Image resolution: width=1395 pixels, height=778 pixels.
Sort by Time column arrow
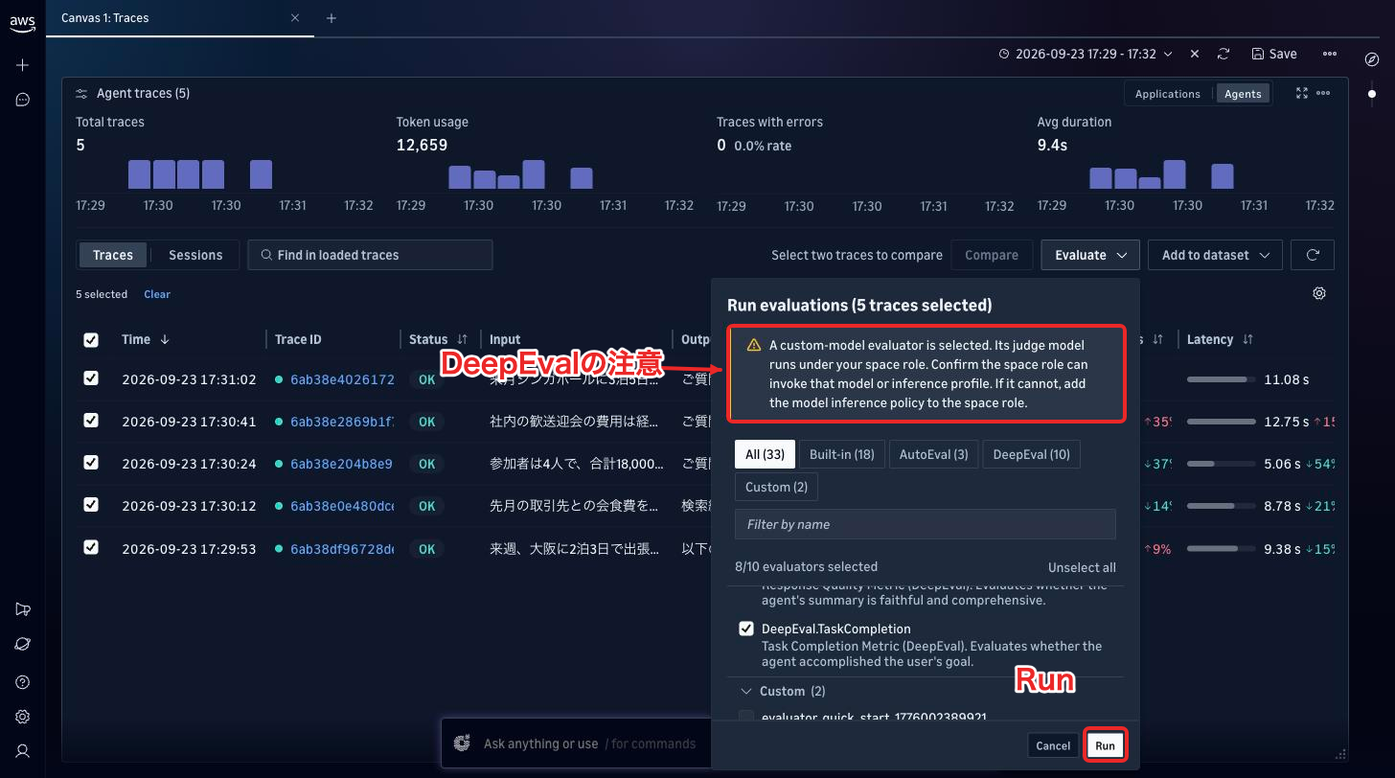pyautogui.click(x=165, y=339)
